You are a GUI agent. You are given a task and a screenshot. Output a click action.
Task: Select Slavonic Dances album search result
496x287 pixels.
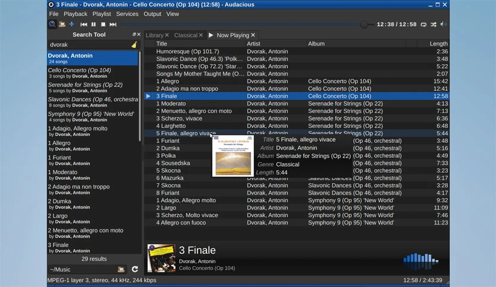pos(93,102)
